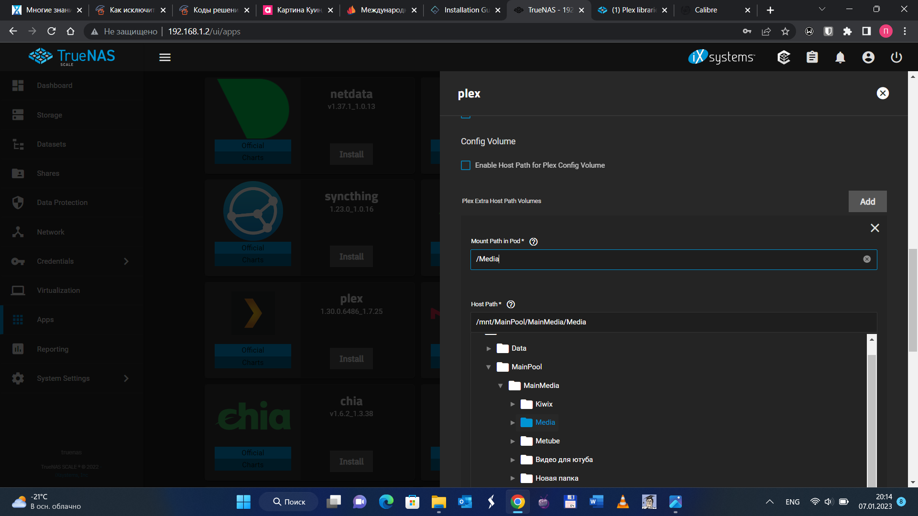918x516 pixels.
Task: Open browser three-dot menu
Action: pyautogui.click(x=905, y=31)
